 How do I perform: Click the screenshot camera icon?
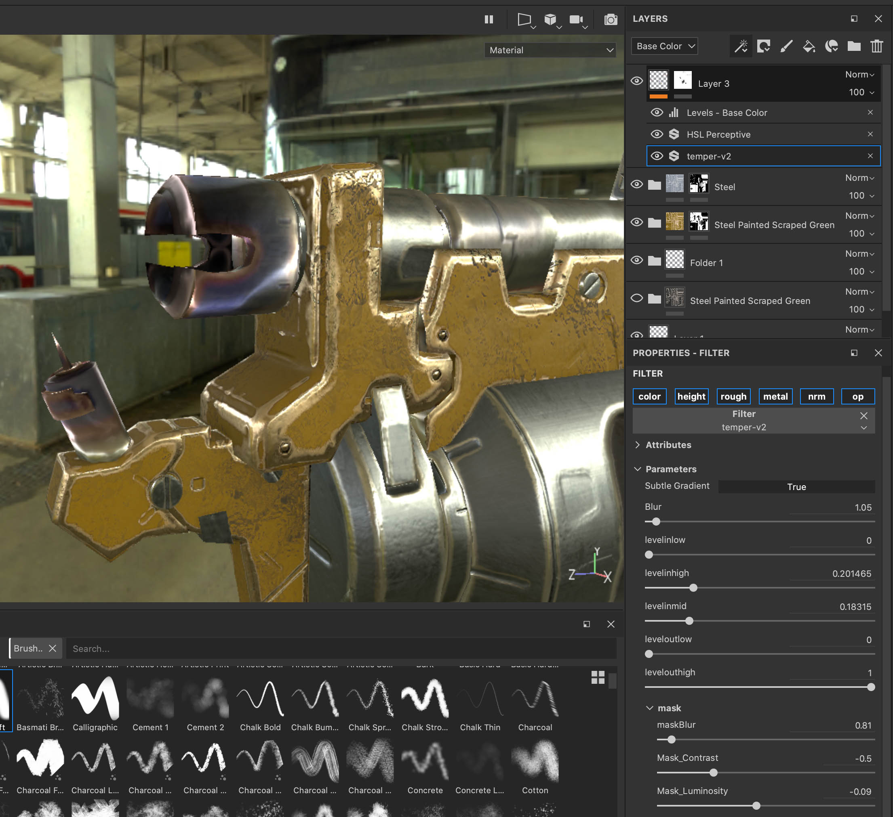point(611,19)
